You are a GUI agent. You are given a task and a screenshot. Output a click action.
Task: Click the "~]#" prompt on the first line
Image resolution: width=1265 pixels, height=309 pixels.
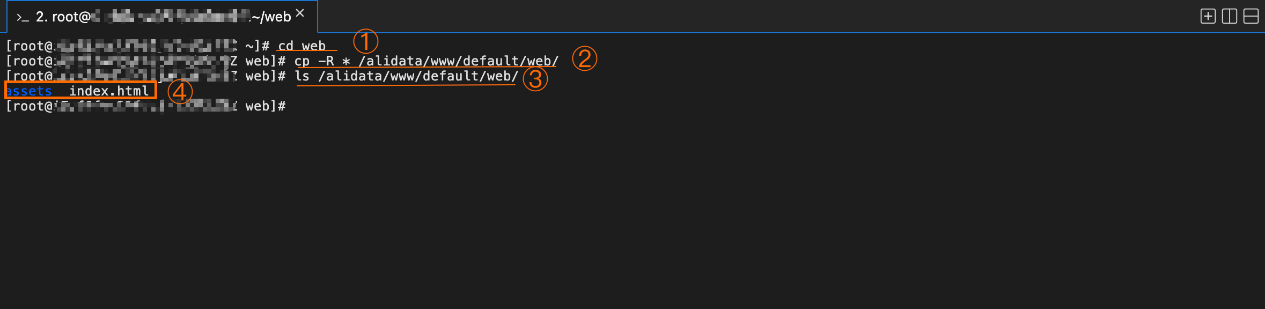pyautogui.click(x=257, y=46)
